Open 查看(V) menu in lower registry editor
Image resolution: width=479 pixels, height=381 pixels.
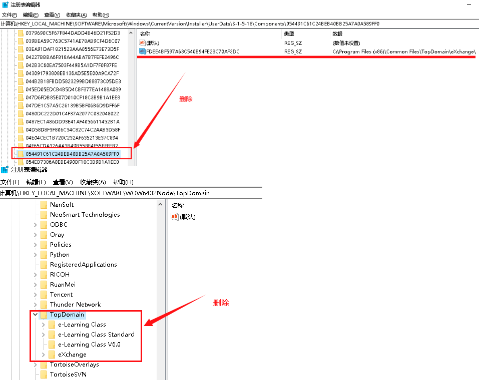(63, 182)
